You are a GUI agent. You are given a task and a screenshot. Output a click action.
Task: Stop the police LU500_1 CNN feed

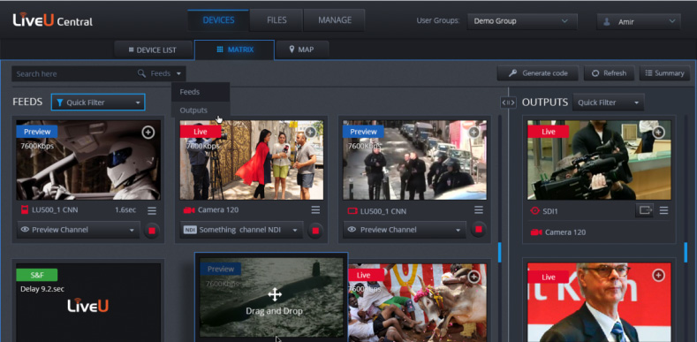tap(478, 230)
